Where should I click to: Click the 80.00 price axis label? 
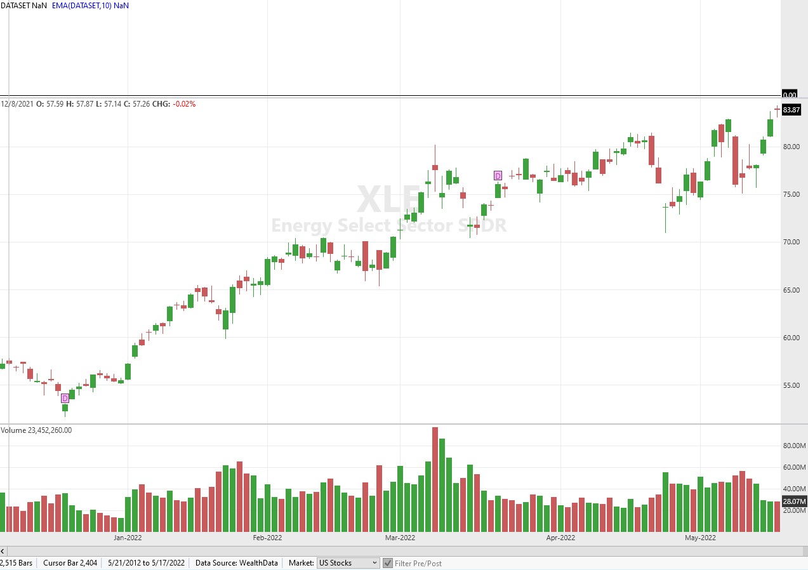click(791, 147)
